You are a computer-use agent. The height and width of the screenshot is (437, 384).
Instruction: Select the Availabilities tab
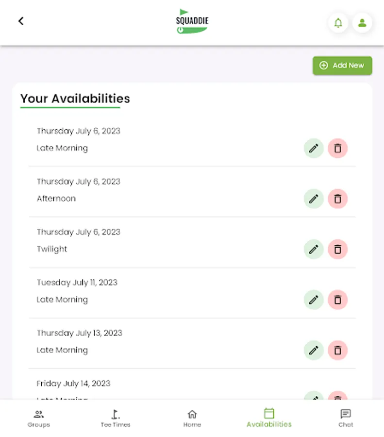pyautogui.click(x=269, y=418)
